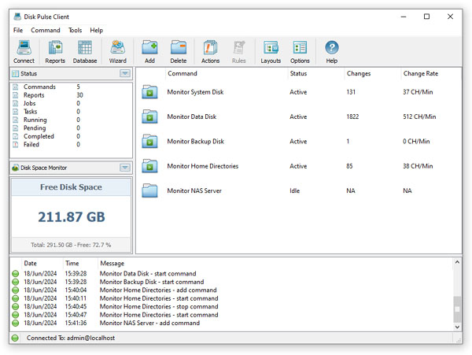Click the Changes column header
Viewport: 472px width, 355px height.
[359, 73]
